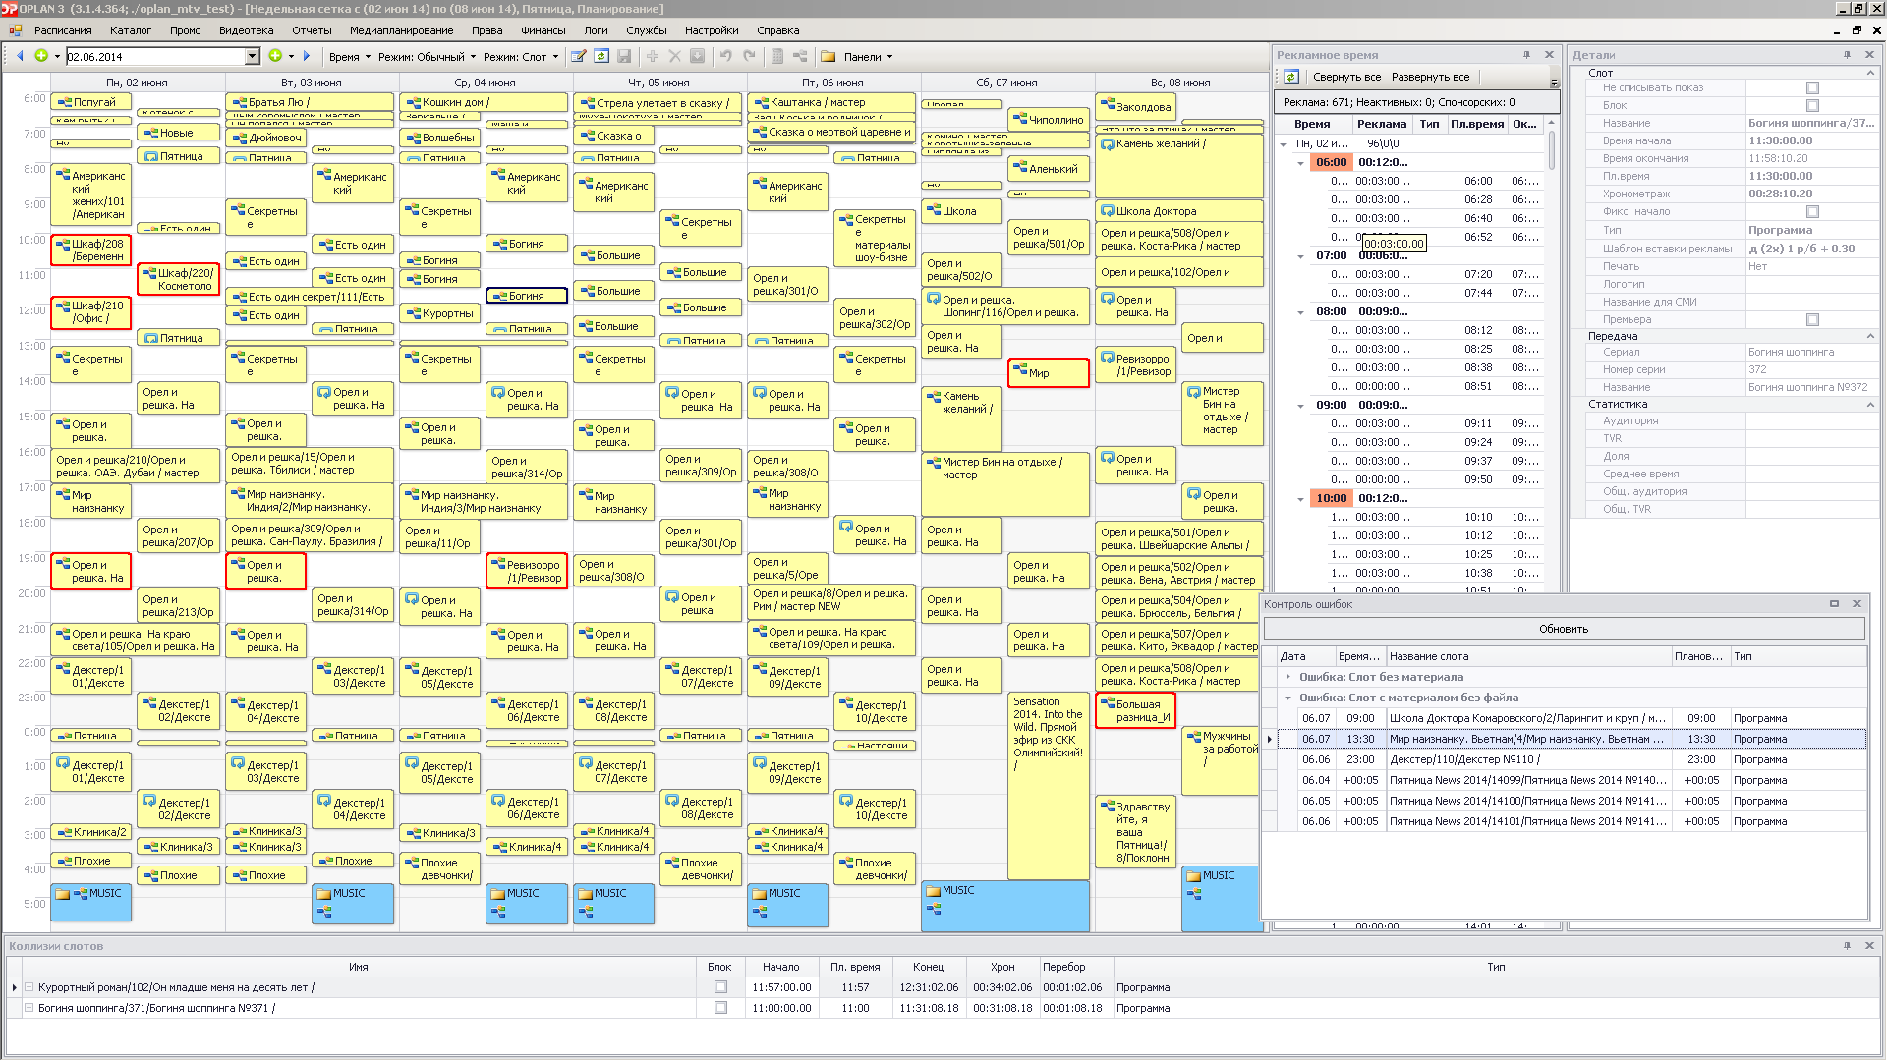Toggle Блок checkbox for Богиня шоппинга/371 row
Screen dimensions: 1887x1061
tap(720, 1008)
